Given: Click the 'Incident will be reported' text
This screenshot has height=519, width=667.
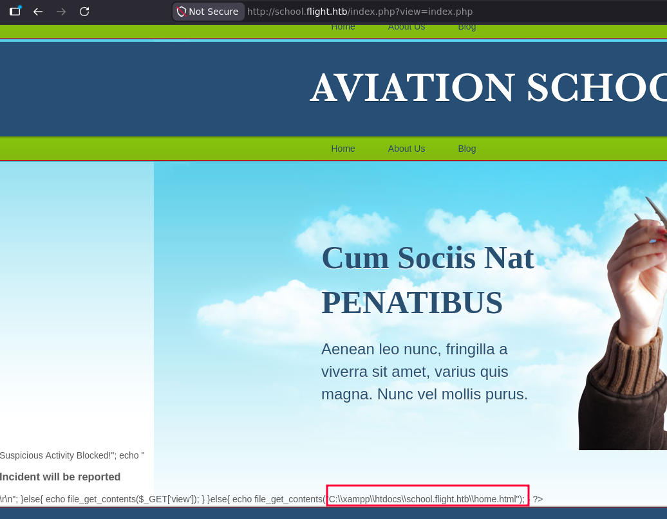Looking at the screenshot, I should click(x=60, y=477).
